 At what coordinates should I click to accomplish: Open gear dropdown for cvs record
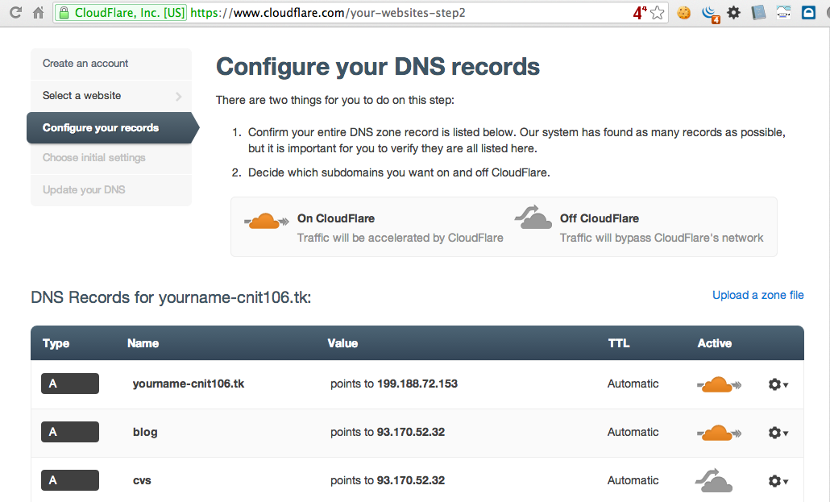(x=778, y=481)
